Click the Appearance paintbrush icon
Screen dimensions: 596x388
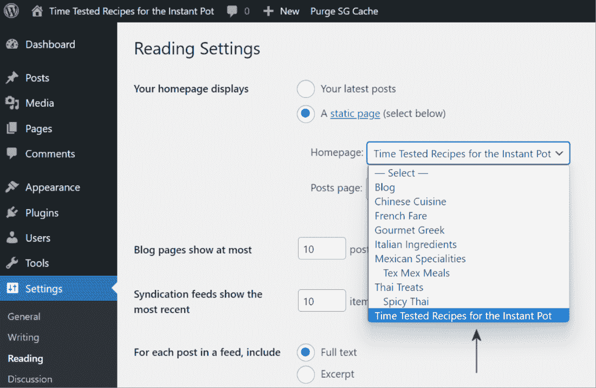[x=12, y=187]
